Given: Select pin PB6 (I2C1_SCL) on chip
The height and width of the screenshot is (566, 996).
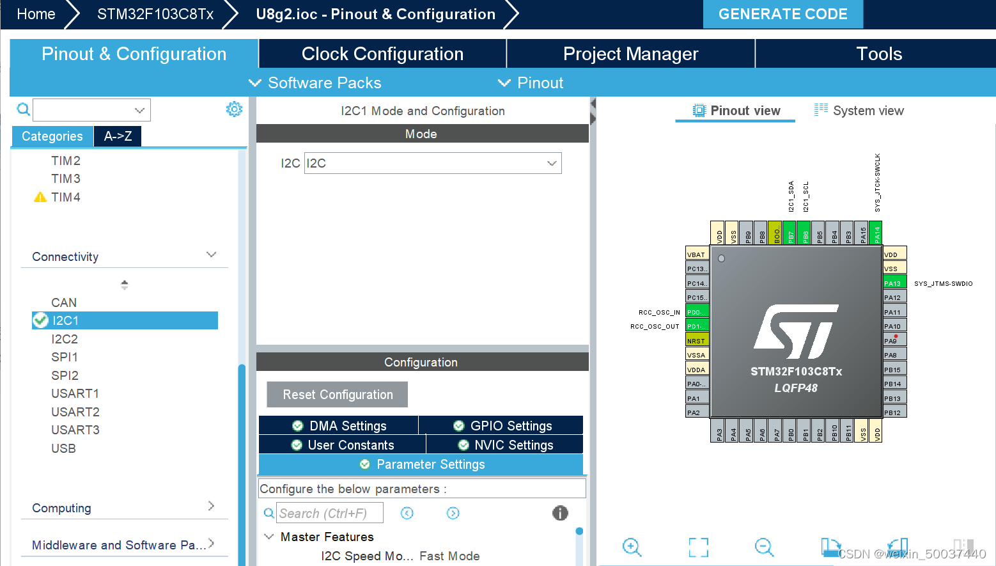Looking at the screenshot, I should point(804,233).
